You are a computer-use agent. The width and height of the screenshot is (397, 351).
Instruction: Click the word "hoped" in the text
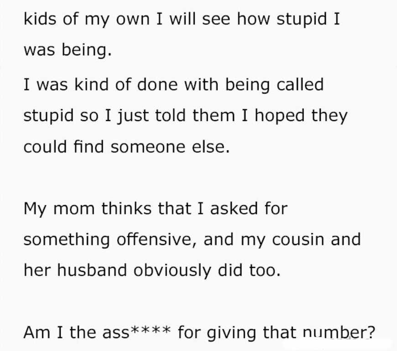tap(280, 116)
